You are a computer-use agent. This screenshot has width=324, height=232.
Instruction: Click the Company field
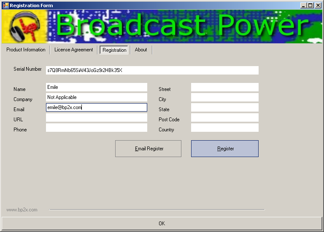[97, 97]
